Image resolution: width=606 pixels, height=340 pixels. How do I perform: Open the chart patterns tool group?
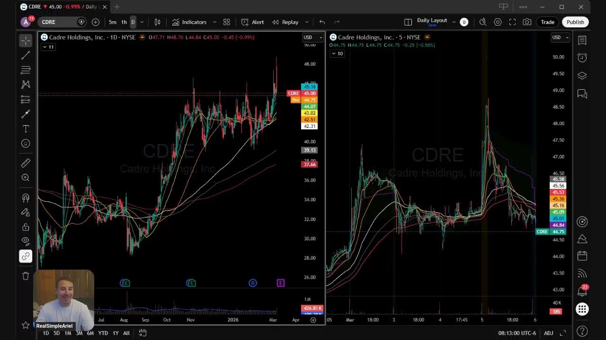[x=26, y=85]
